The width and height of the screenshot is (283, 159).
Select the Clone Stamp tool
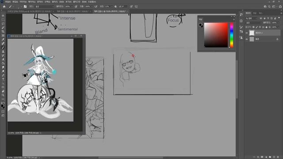[x=3, y=51]
